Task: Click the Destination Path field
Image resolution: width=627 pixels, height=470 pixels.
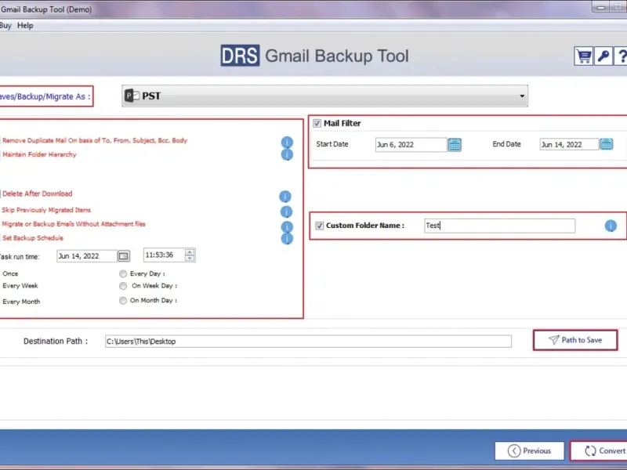Action: [x=308, y=342]
